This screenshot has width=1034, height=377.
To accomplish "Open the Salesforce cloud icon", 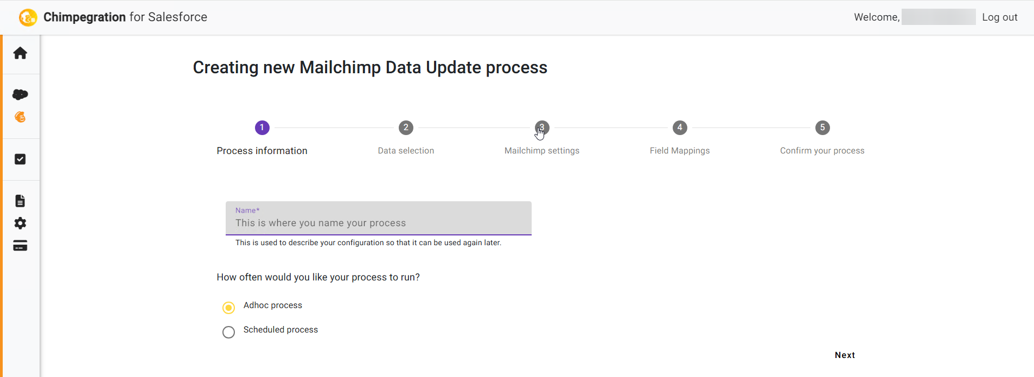I will coord(20,94).
